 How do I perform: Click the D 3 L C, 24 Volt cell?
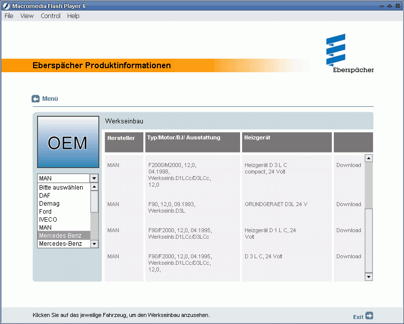263,256
